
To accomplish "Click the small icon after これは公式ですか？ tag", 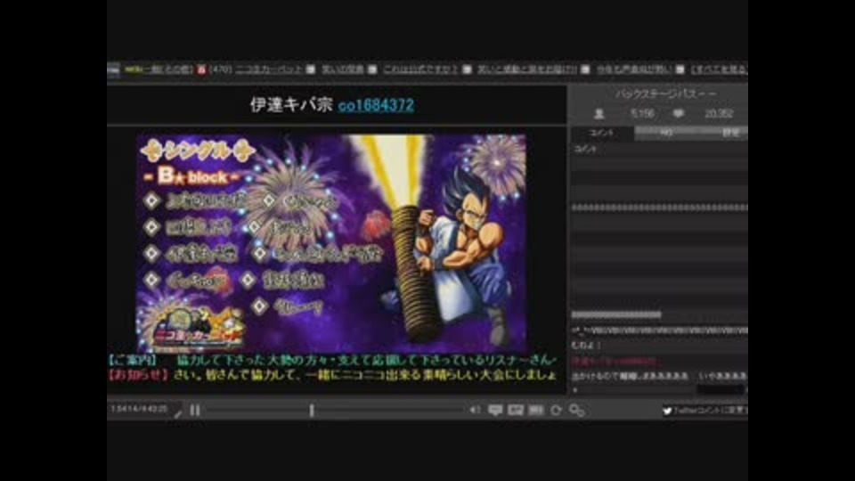I will click(467, 69).
